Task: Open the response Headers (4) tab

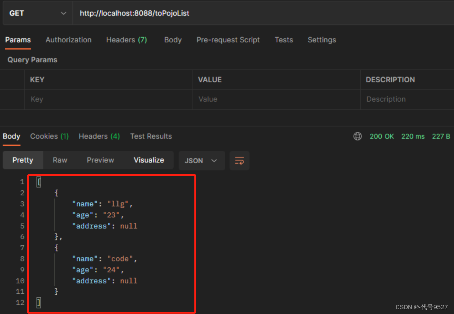Action: pos(99,136)
